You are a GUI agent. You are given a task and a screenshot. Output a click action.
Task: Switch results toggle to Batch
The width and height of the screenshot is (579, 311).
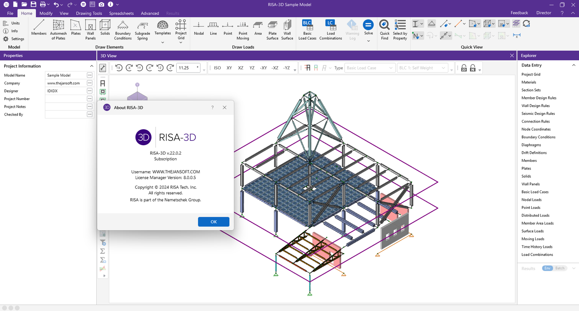[560, 268]
